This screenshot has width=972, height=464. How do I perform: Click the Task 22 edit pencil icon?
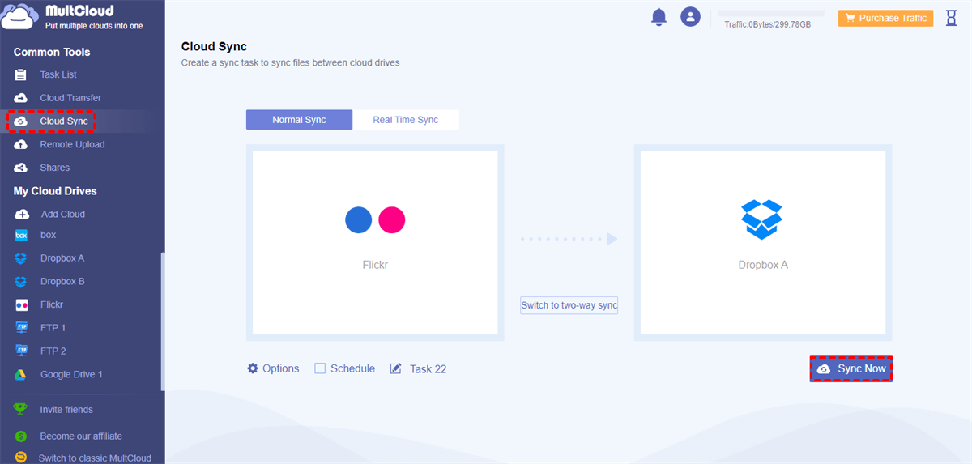tap(396, 368)
